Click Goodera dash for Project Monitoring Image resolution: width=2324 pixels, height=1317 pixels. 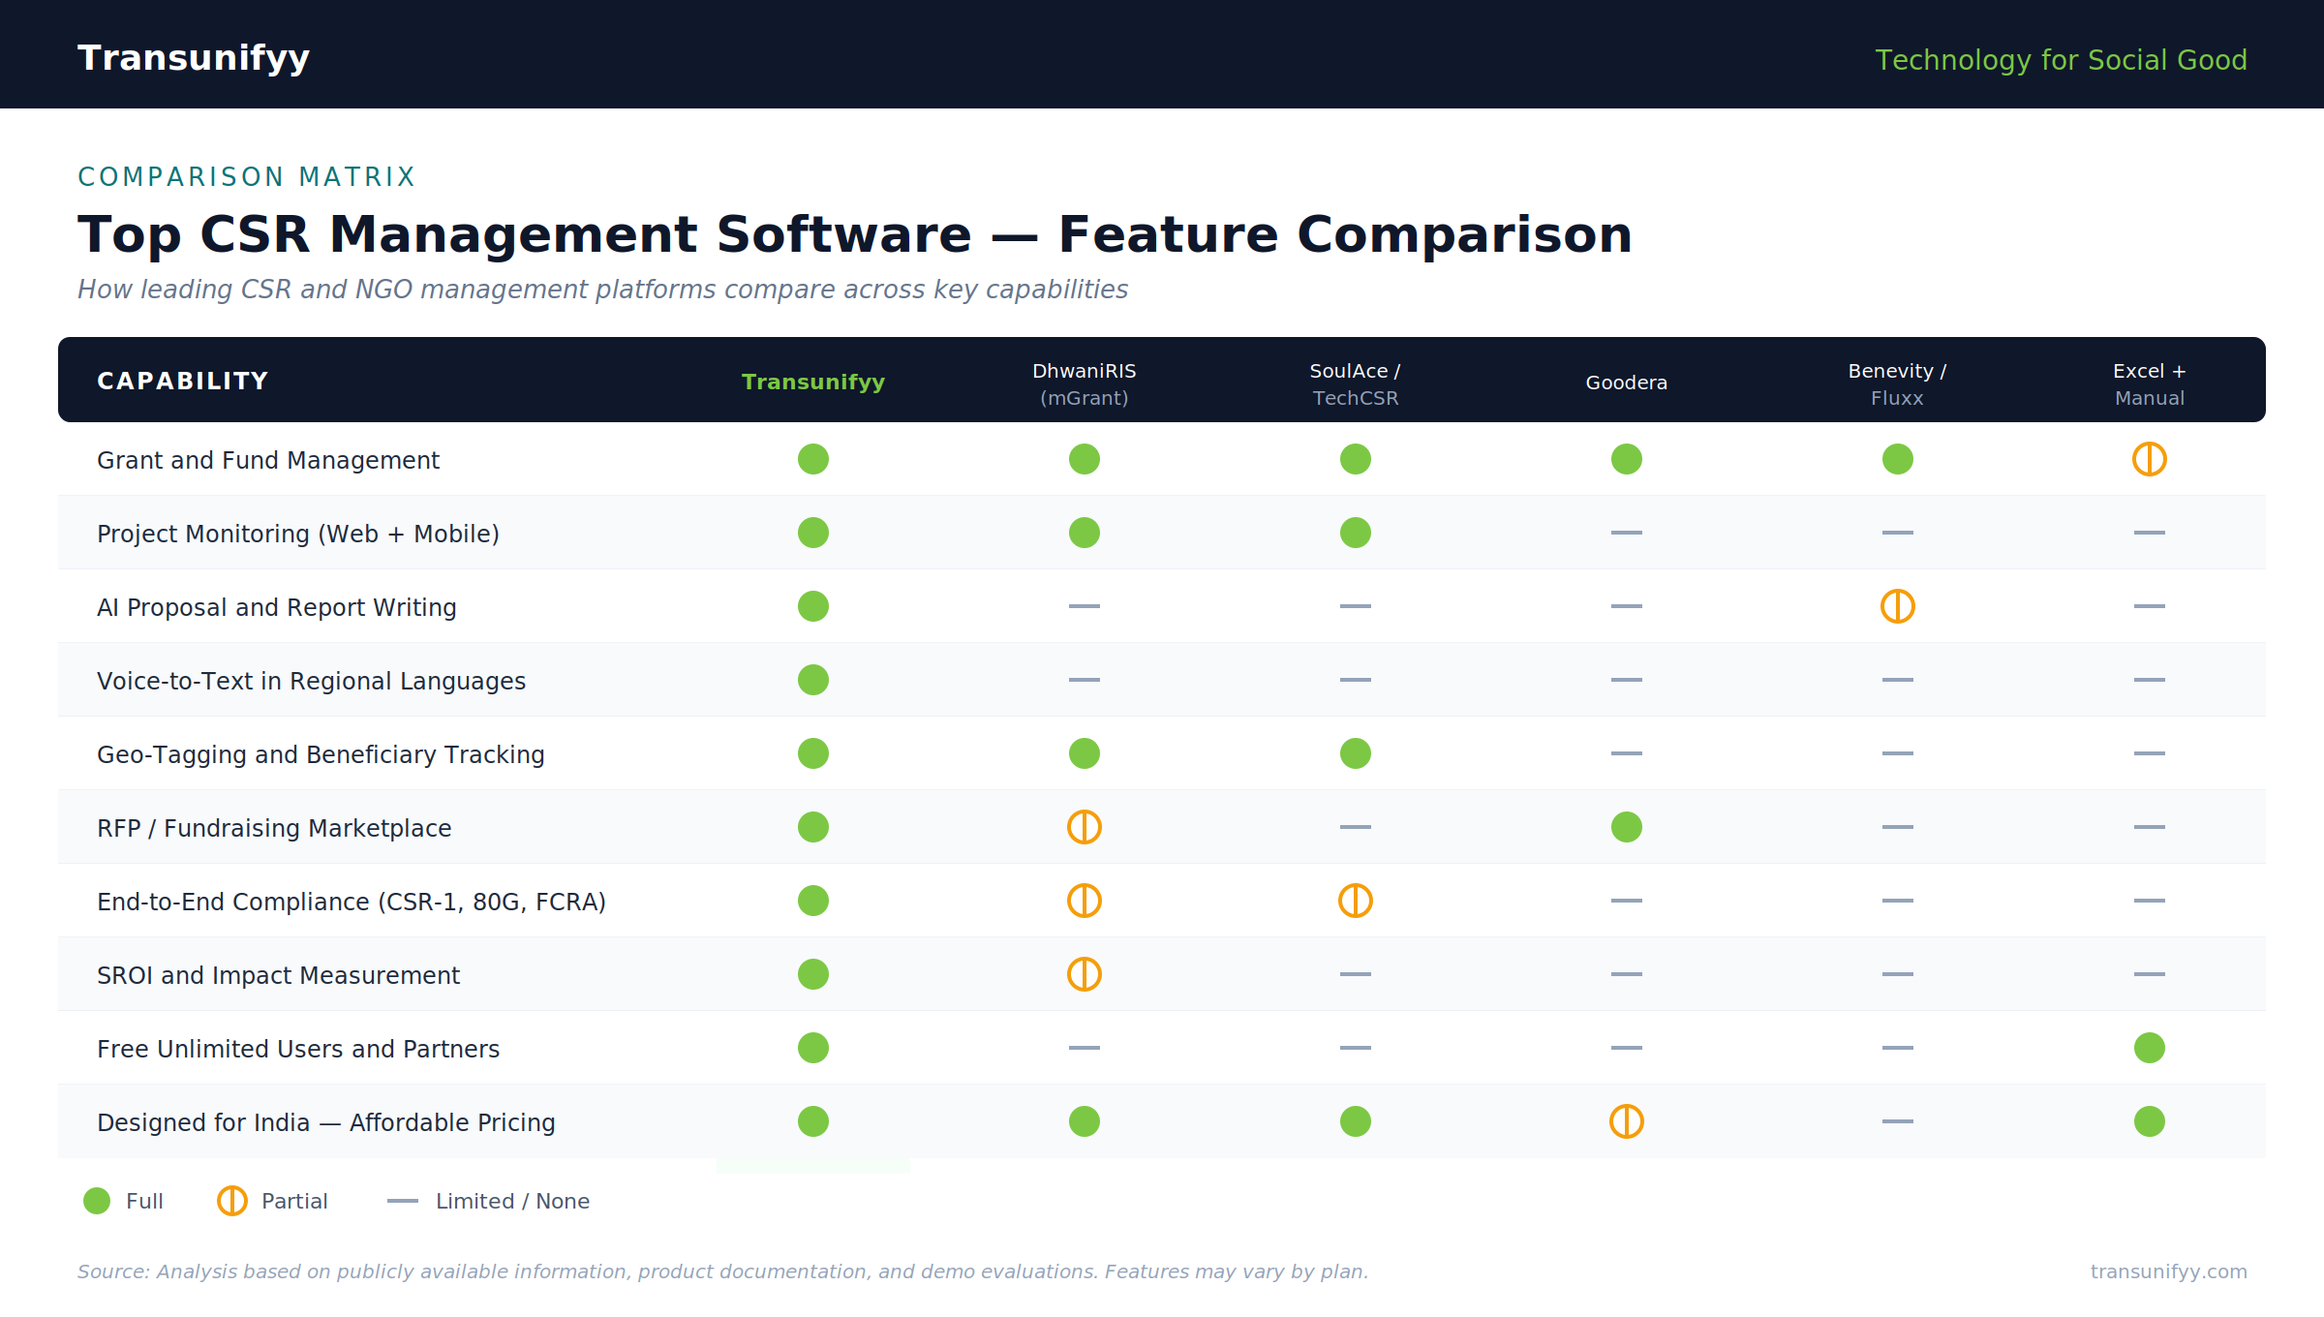(1627, 533)
